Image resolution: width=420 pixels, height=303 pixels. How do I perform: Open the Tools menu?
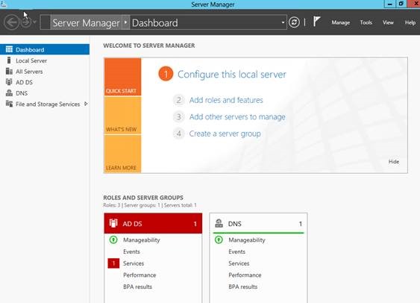click(366, 22)
